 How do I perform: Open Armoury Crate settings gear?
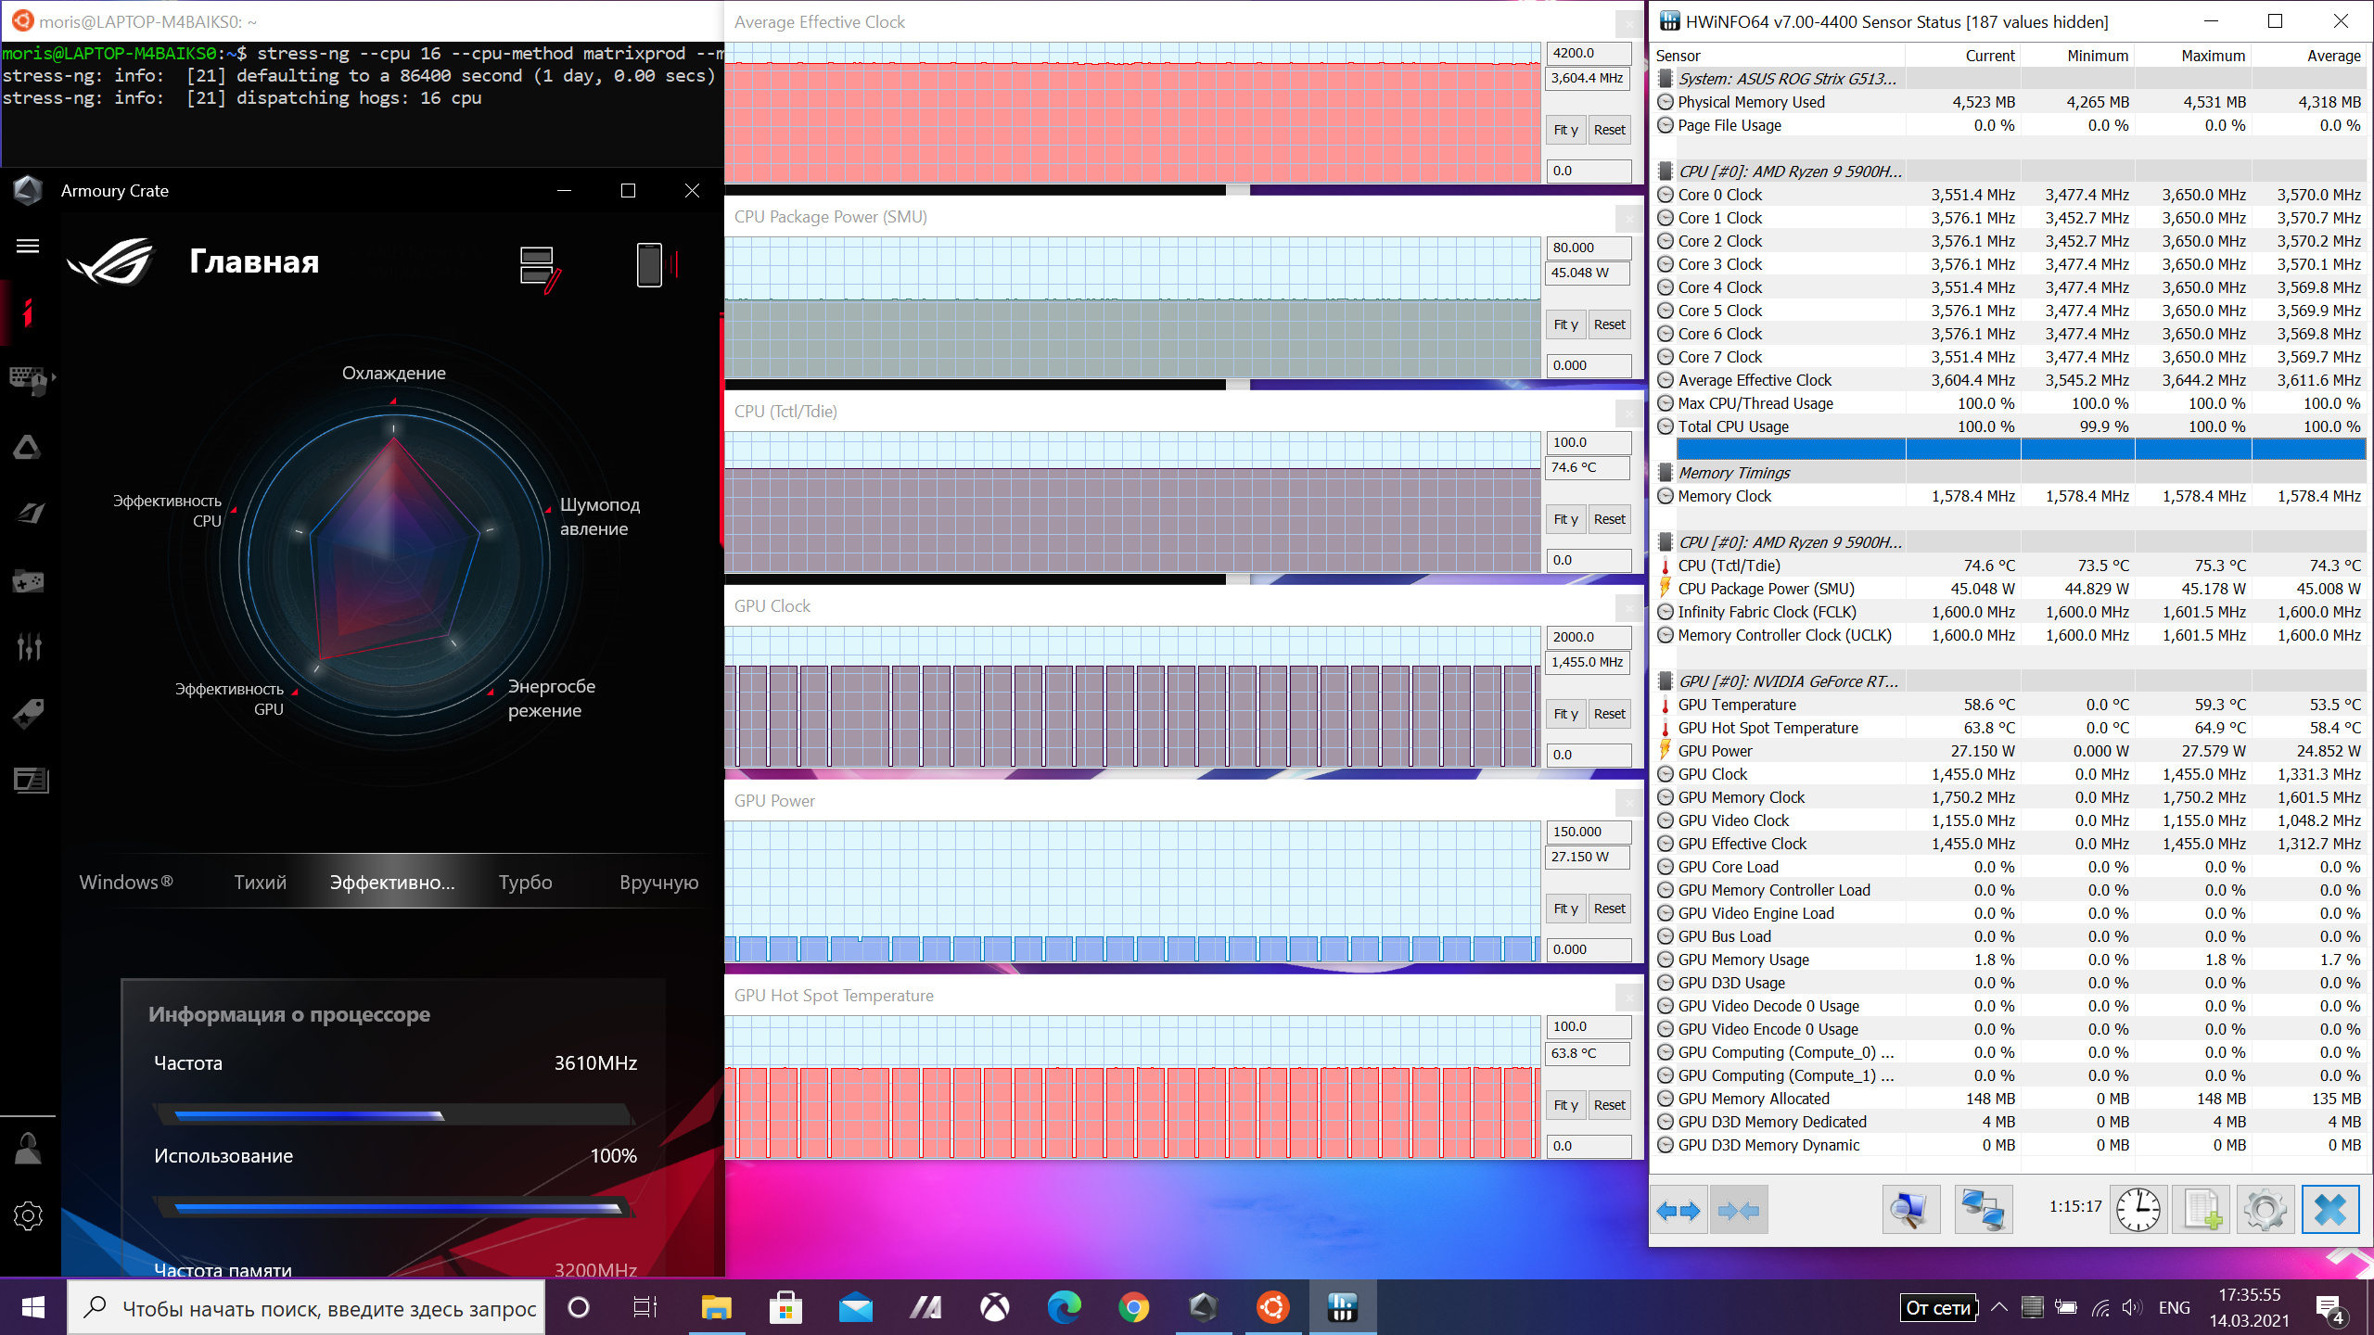[28, 1215]
